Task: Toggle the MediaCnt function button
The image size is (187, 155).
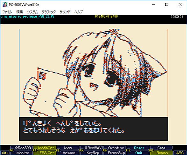Action: [x=45, y=148]
